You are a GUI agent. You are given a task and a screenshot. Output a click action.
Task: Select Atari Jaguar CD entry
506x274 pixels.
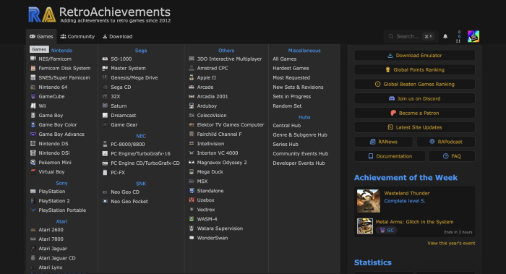57,258
